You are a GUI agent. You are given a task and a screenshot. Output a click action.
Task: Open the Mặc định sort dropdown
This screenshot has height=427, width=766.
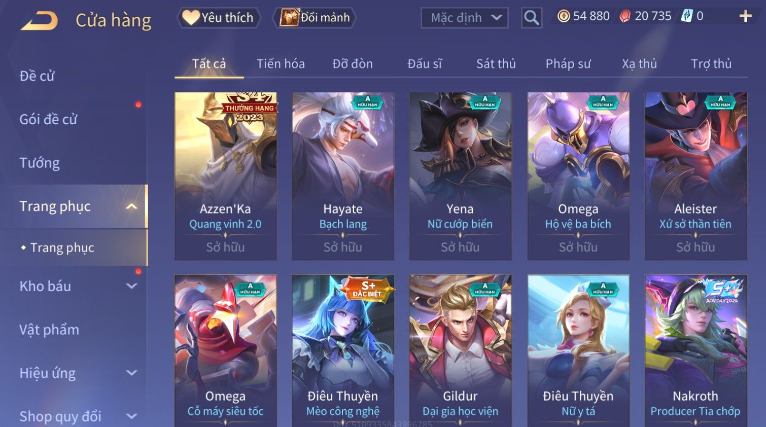[465, 18]
